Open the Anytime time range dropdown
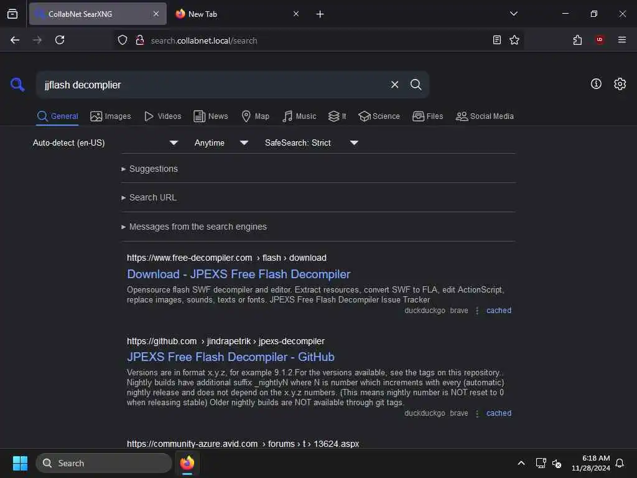 pos(221,143)
